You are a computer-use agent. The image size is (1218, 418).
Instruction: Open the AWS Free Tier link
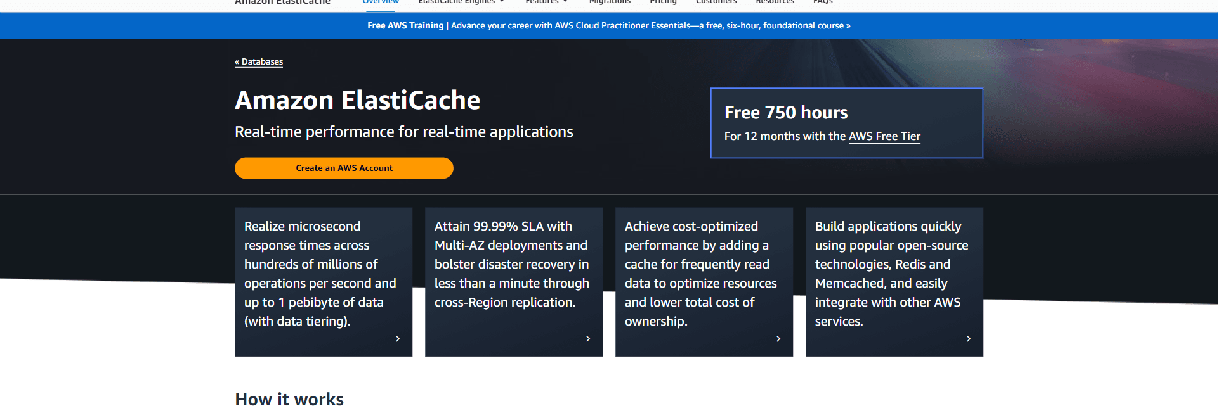tap(884, 136)
